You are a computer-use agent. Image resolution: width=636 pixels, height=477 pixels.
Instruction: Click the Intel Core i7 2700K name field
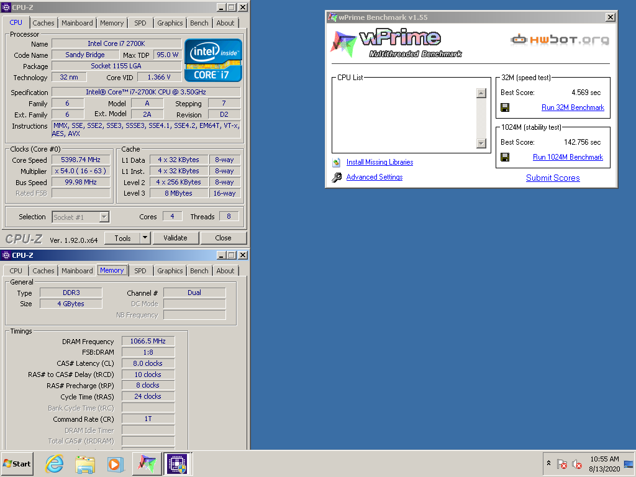tap(116, 43)
